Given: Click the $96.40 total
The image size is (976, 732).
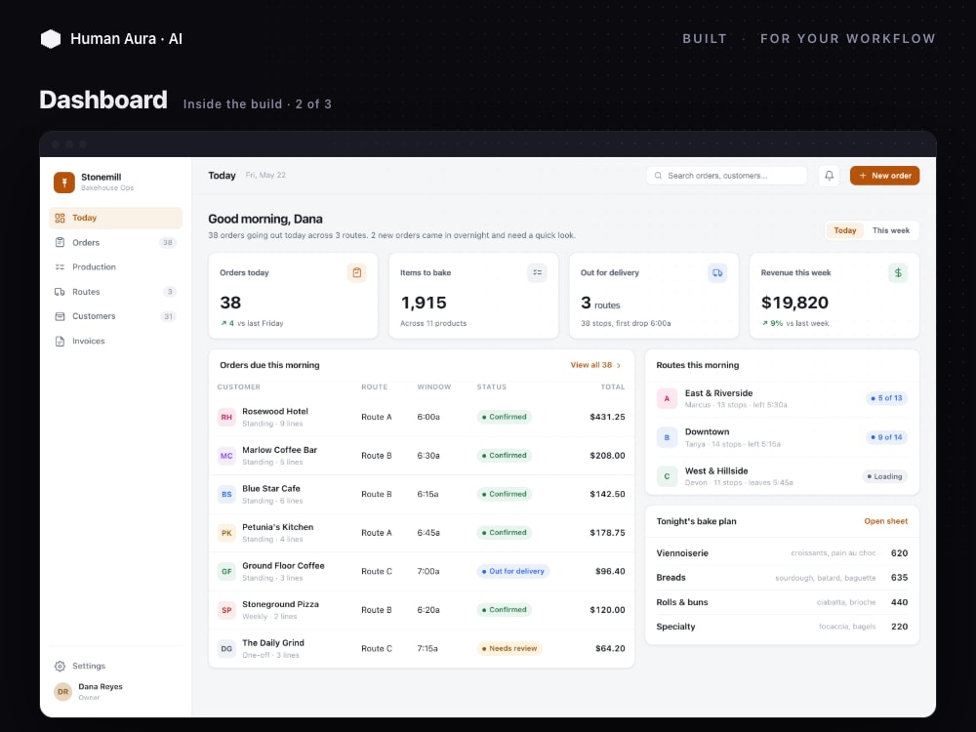Looking at the screenshot, I should coord(610,571).
